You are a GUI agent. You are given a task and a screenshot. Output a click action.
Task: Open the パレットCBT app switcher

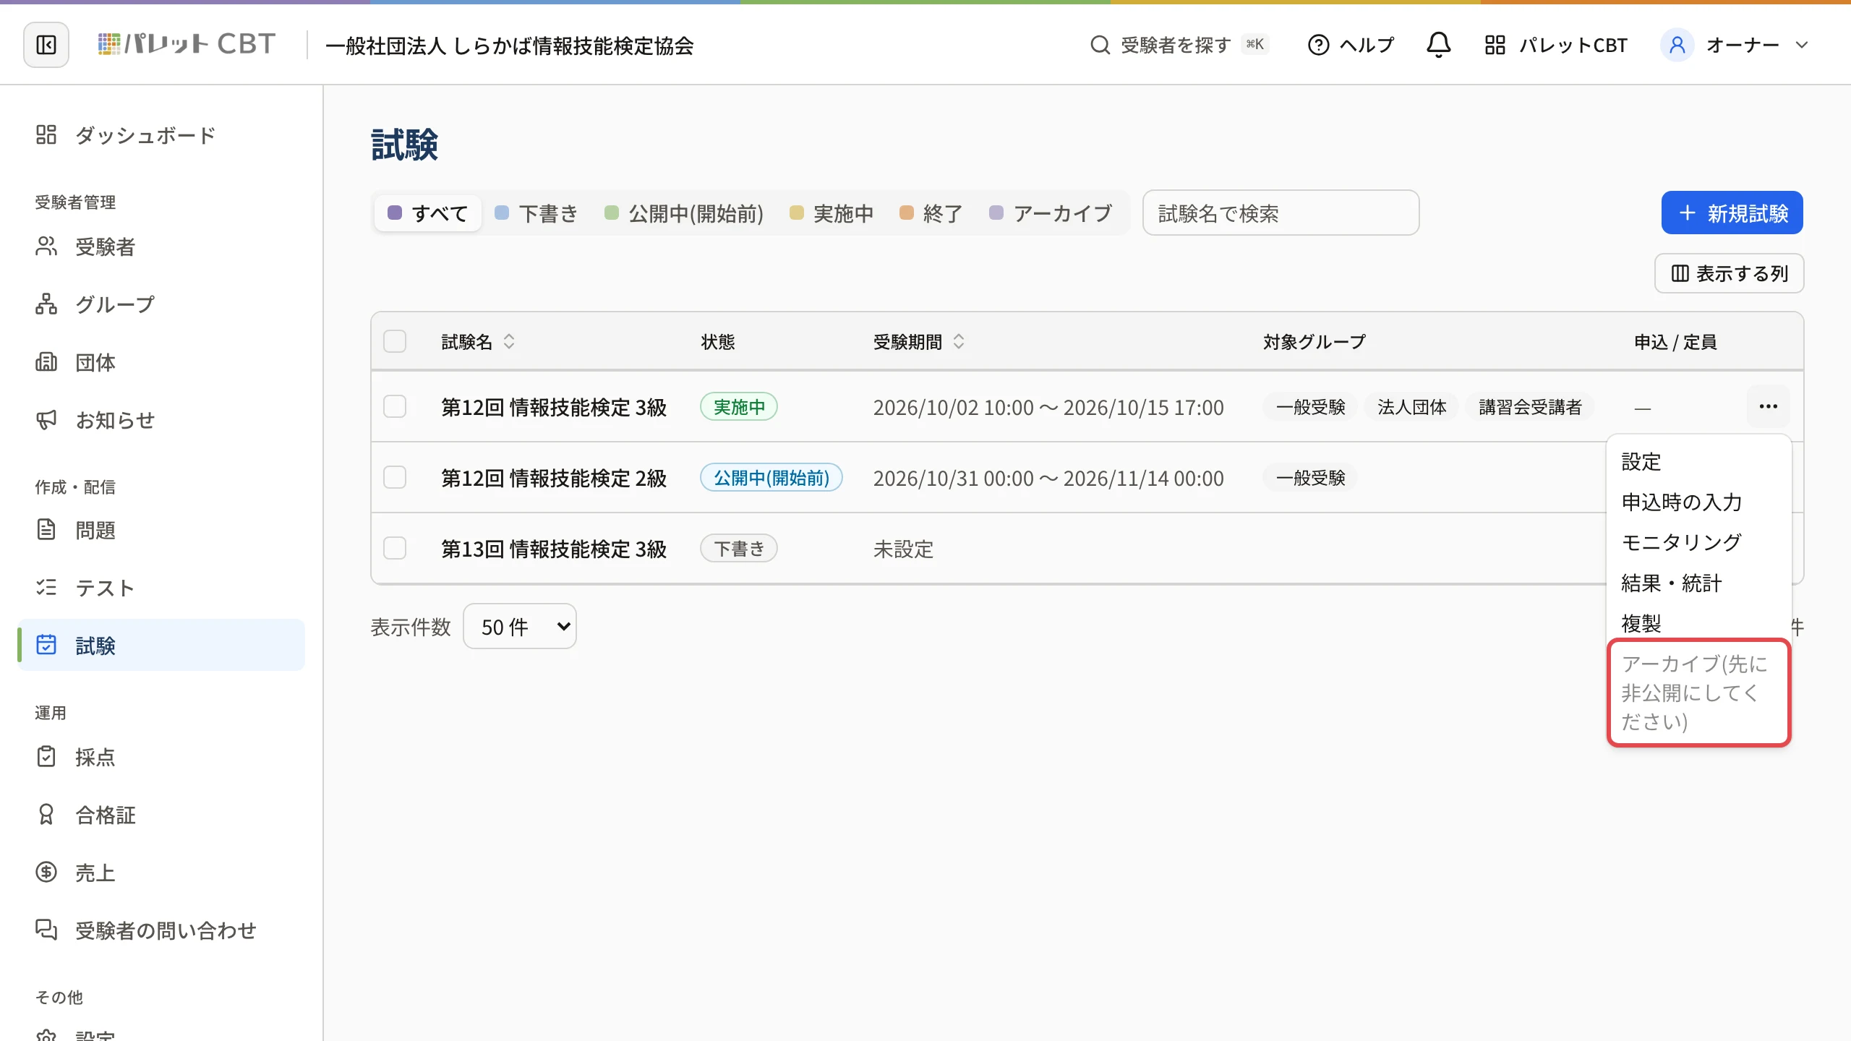pyautogui.click(x=1555, y=45)
